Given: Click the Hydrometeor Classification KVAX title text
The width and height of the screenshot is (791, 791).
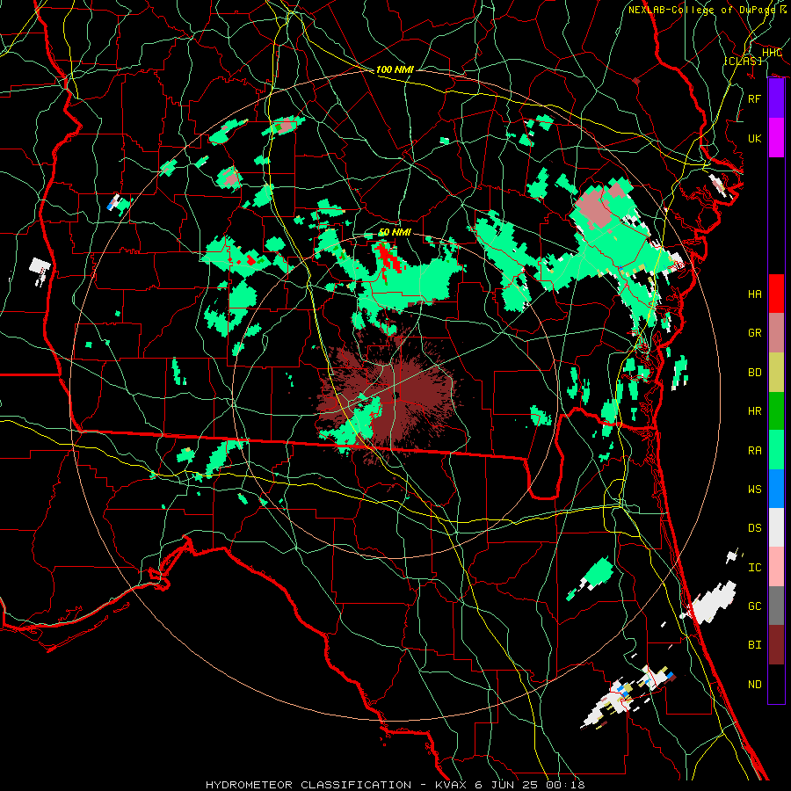Looking at the screenshot, I should (x=395, y=785).
